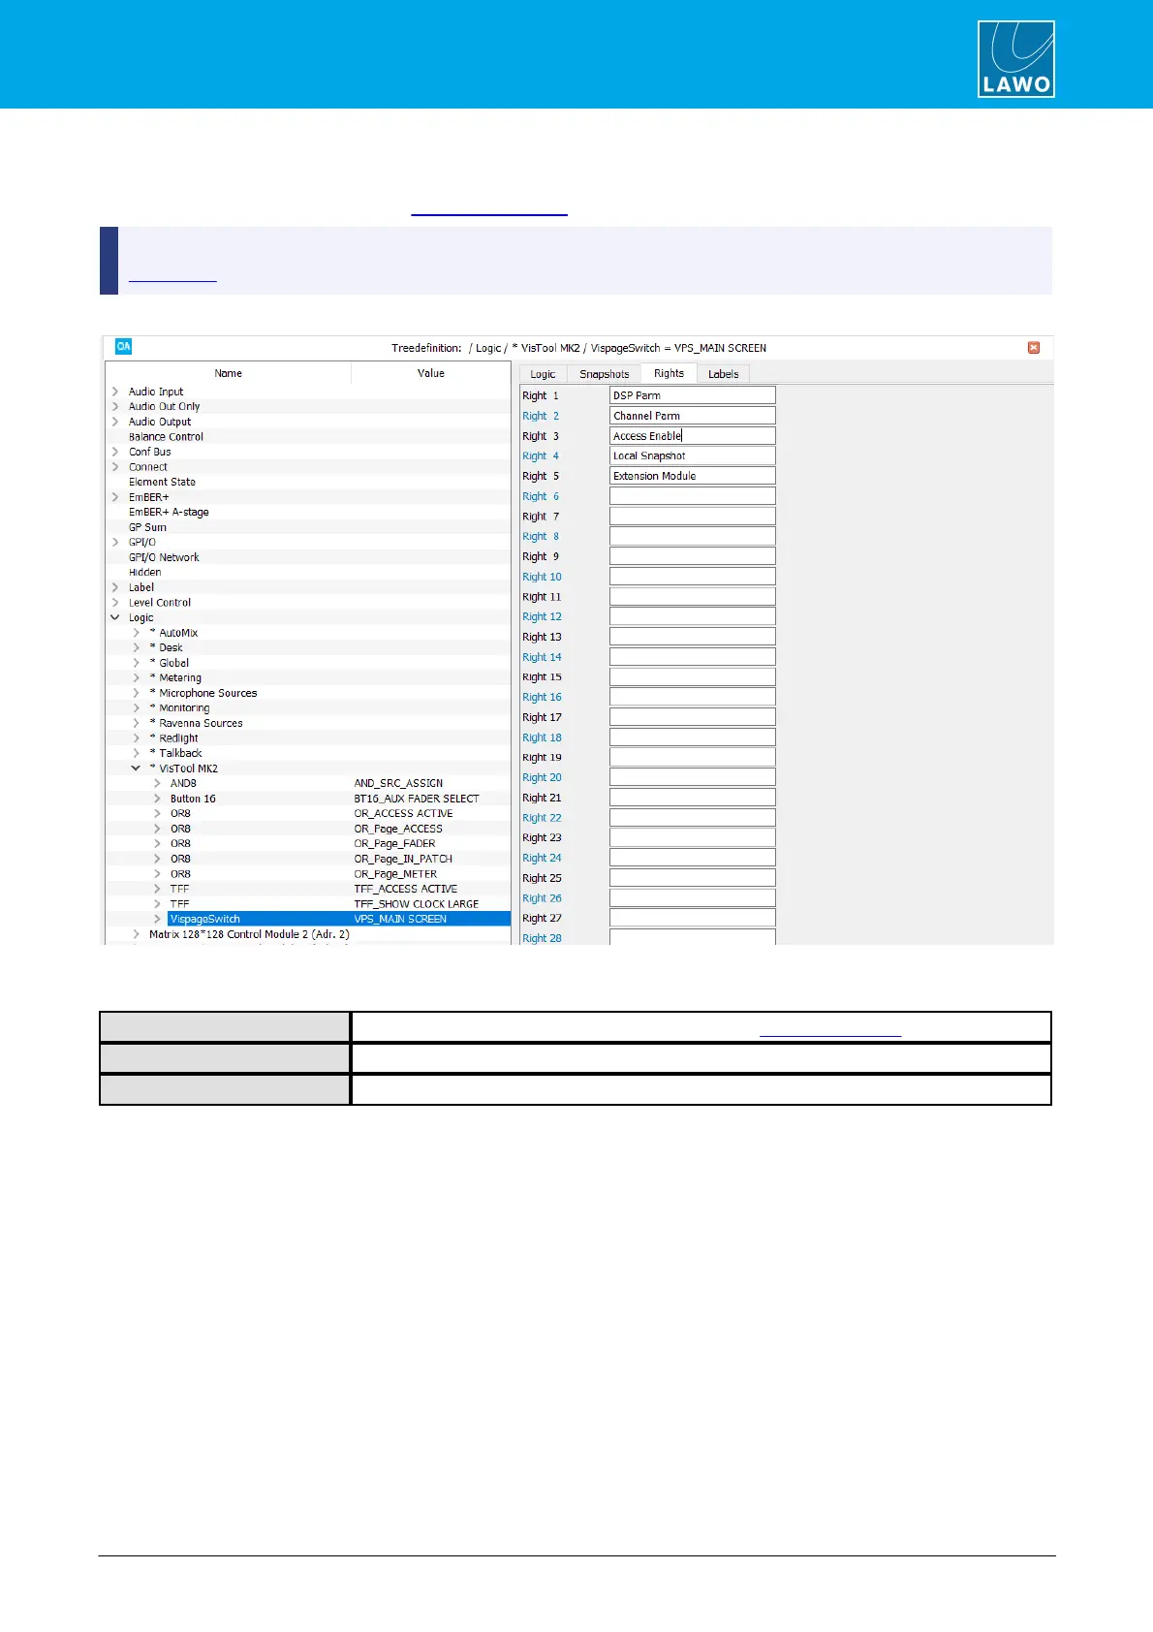Select OR_Page_IN_PATCH value
This screenshot has width=1153, height=1632.
point(403,859)
